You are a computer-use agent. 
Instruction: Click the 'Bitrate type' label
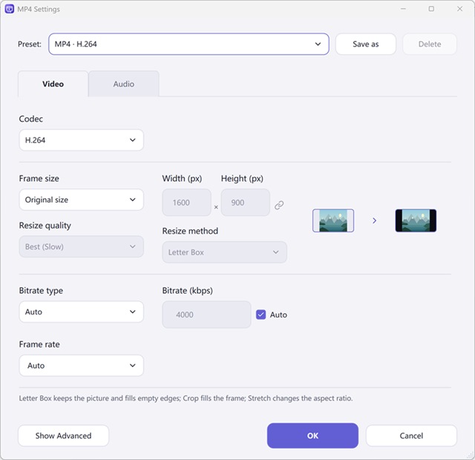tap(41, 291)
